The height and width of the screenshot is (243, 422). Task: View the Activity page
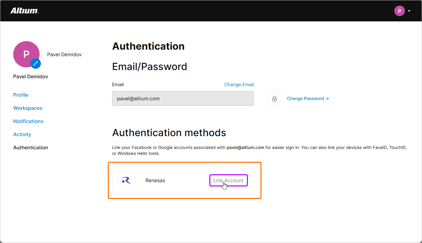(x=22, y=134)
